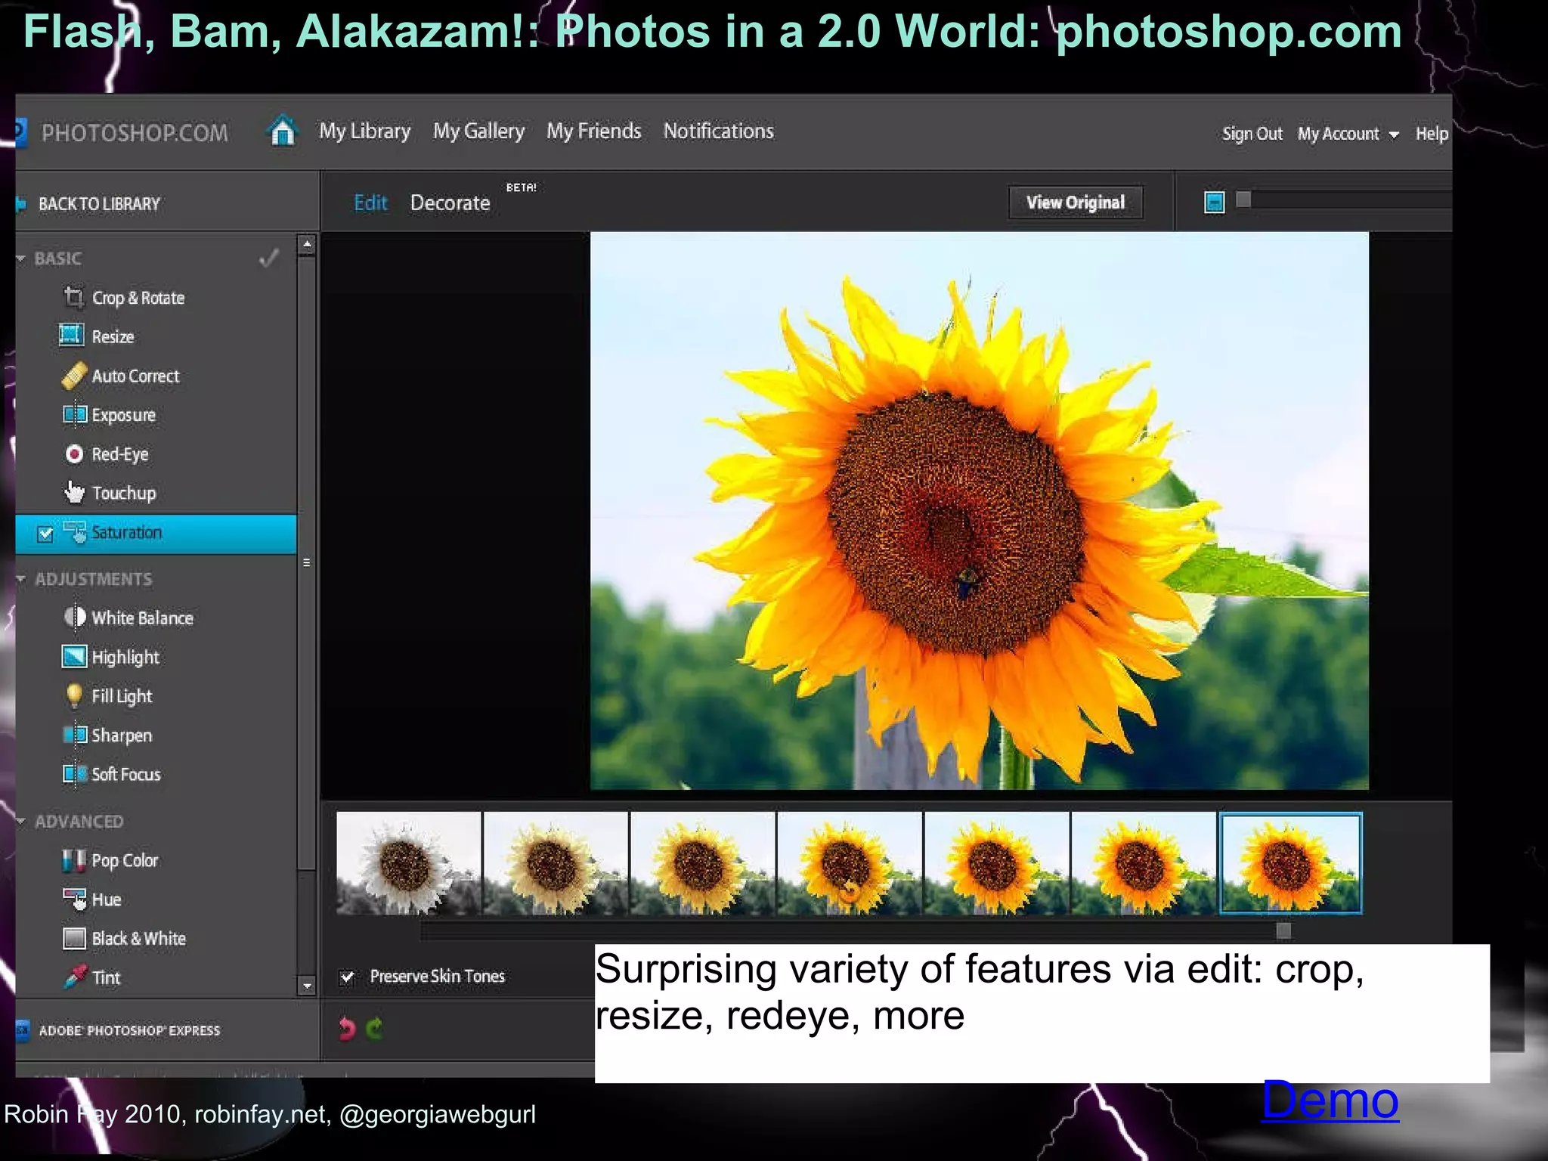Screen dimensions: 1548x1161
Task: Click the BASIC section checkmark
Action: (269, 258)
